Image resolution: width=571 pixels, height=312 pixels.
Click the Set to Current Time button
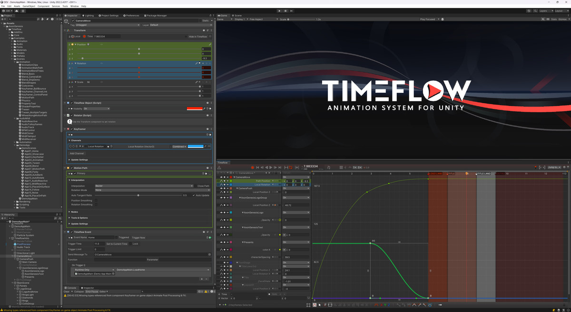[x=117, y=244]
